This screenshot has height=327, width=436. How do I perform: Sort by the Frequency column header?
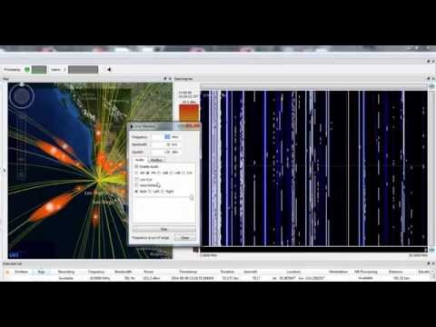(x=96, y=272)
